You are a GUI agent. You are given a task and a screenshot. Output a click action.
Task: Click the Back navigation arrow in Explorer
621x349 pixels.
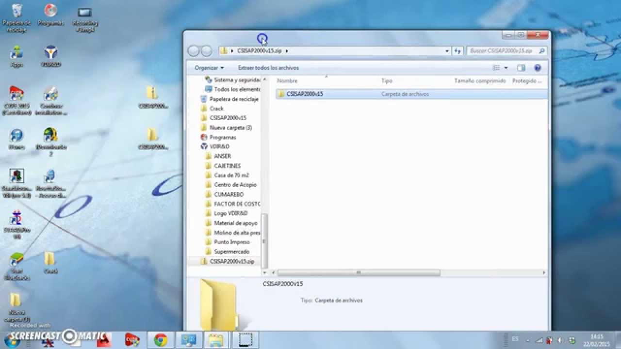pos(193,51)
